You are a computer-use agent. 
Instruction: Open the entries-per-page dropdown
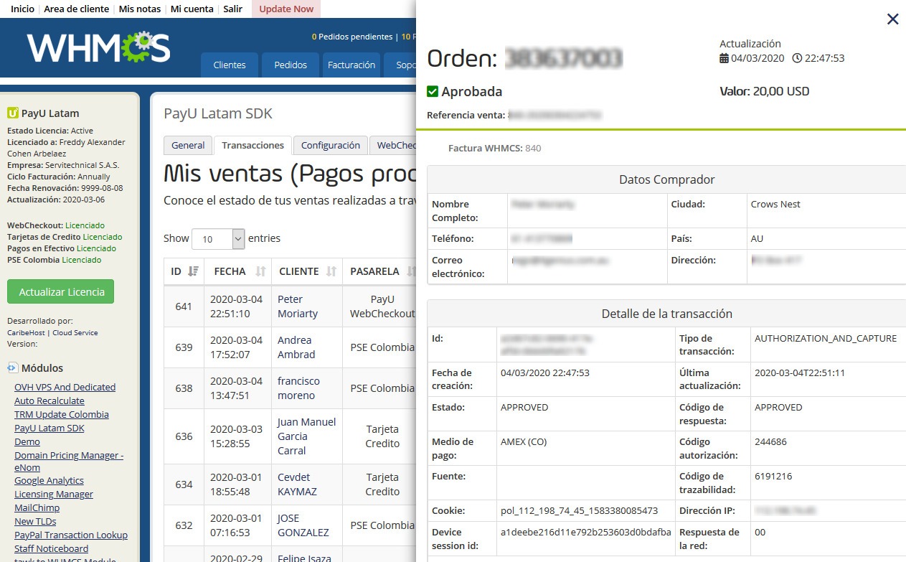pyautogui.click(x=219, y=238)
